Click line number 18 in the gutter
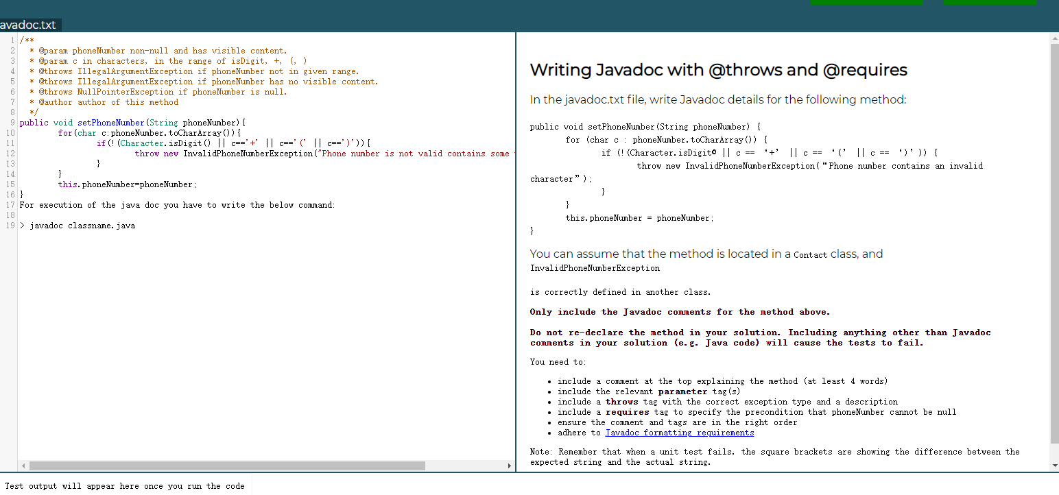 point(10,215)
